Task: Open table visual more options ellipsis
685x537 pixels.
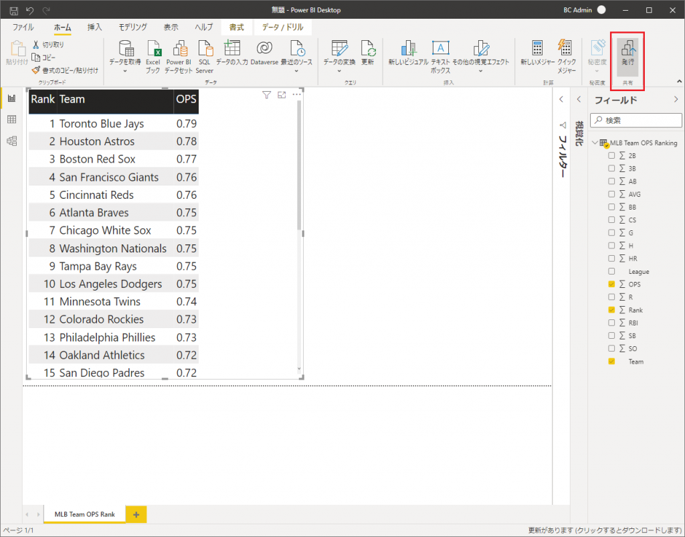Action: (x=296, y=94)
